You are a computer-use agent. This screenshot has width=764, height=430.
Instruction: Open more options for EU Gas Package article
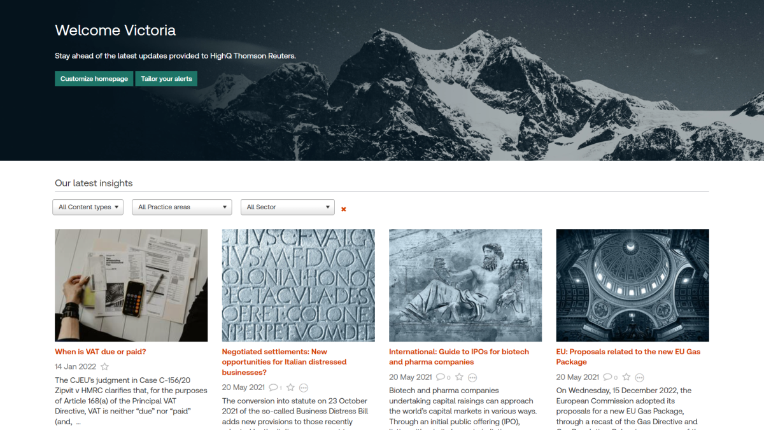(639, 377)
